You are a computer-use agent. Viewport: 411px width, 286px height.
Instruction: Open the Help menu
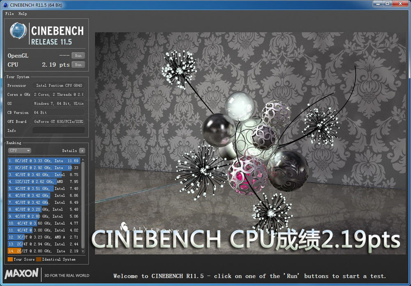[x=23, y=14]
